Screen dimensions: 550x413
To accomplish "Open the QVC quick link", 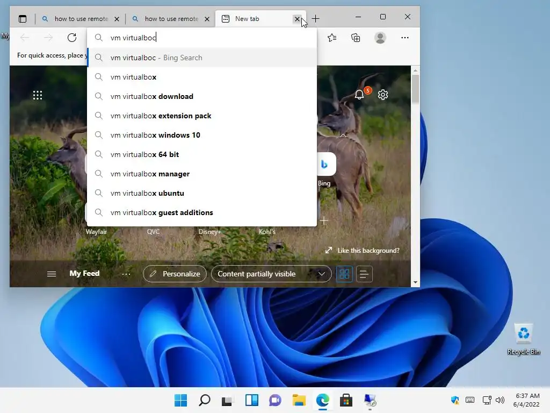I will pos(153,232).
